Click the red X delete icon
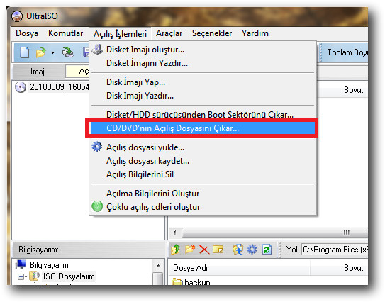Screen dimensions: 385x302 click(x=204, y=250)
